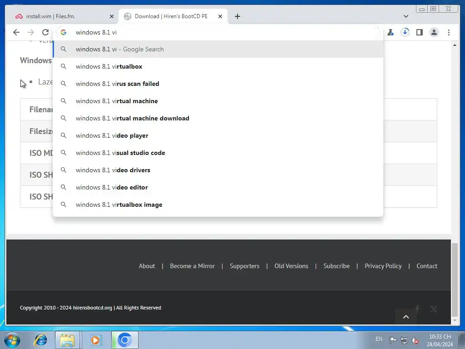The image size is (465, 349).
Task: Click the address bar search field
Action: click(218, 32)
